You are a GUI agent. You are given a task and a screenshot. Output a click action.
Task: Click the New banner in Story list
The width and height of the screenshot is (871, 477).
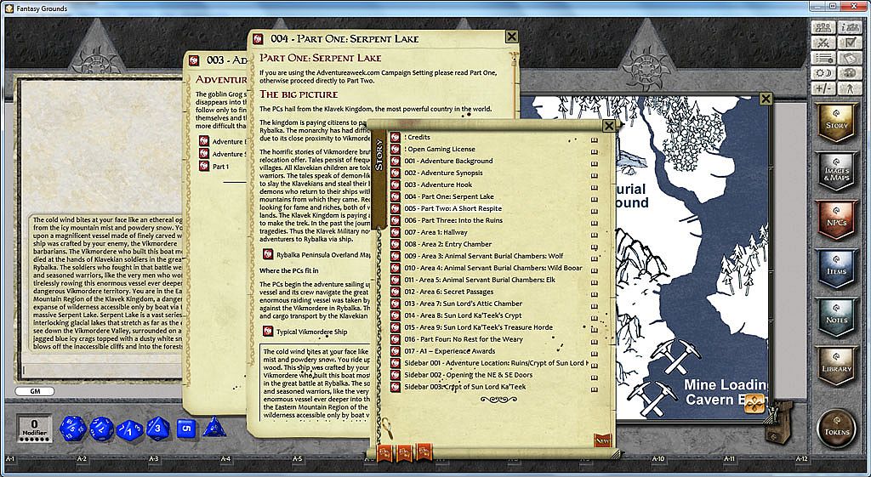[602, 441]
